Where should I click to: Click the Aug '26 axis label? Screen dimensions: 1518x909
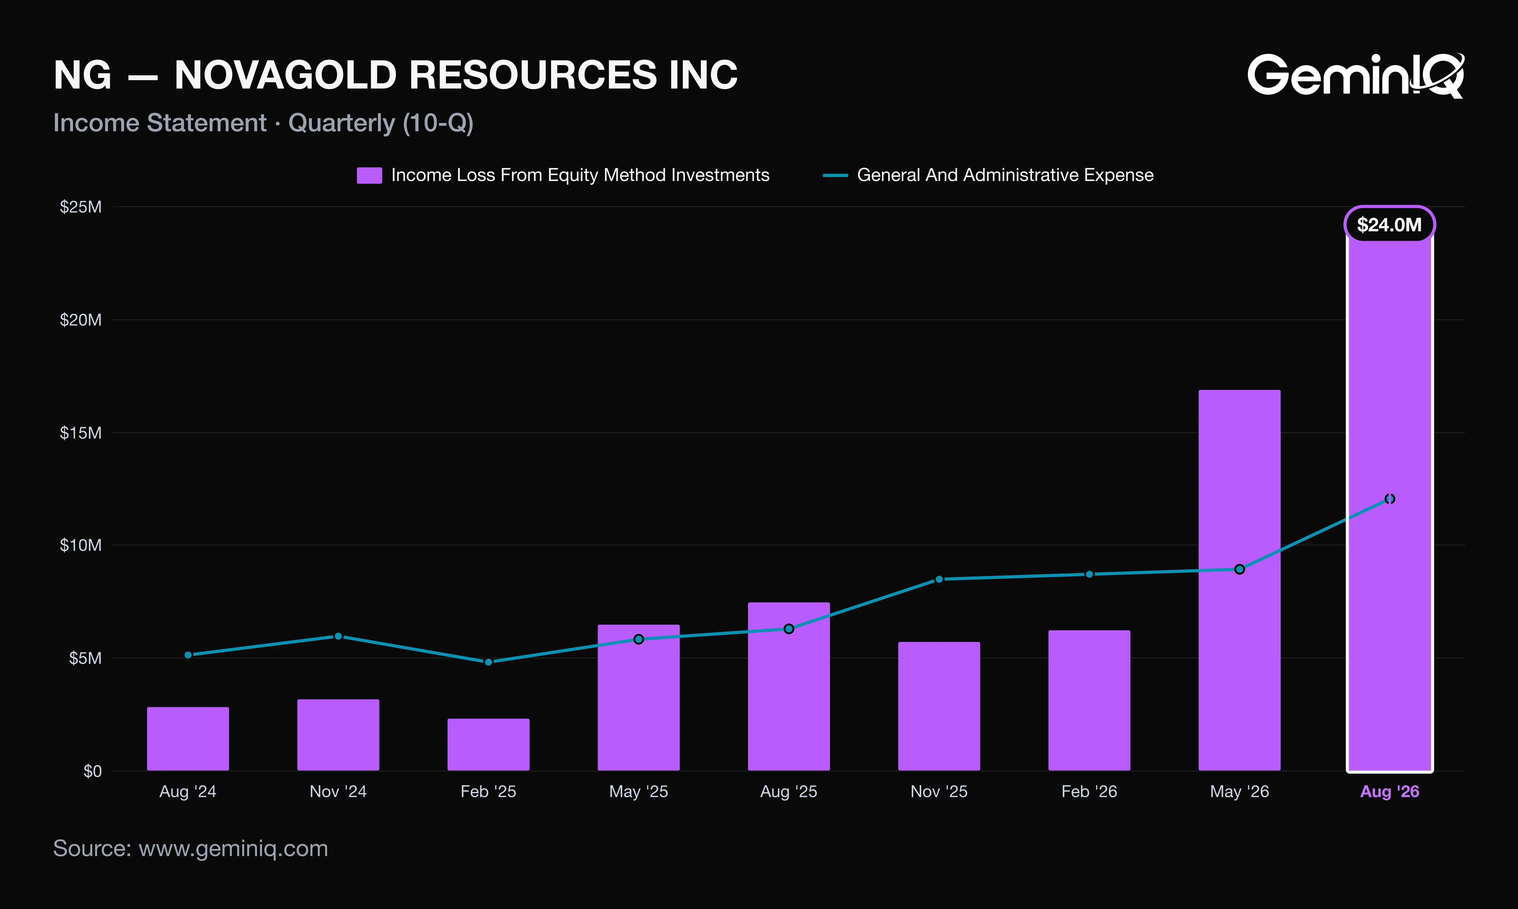click(1389, 791)
